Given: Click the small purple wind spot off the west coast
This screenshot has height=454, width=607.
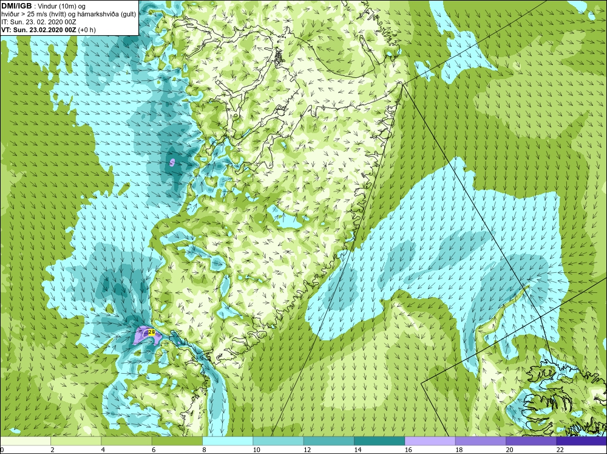Looking at the screenshot, I should (172, 162).
